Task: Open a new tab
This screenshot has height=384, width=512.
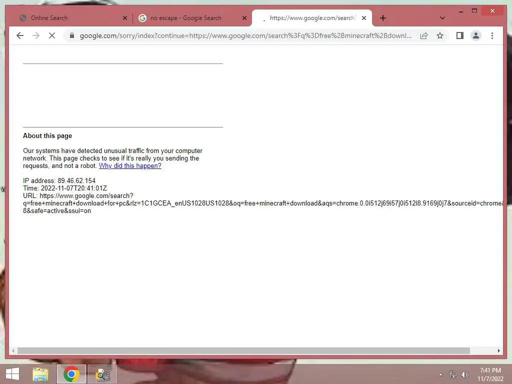Action: (x=383, y=18)
